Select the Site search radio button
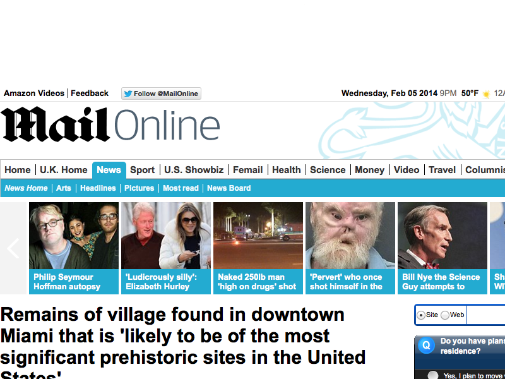Screen dimensions: 505x379 (x=420, y=315)
